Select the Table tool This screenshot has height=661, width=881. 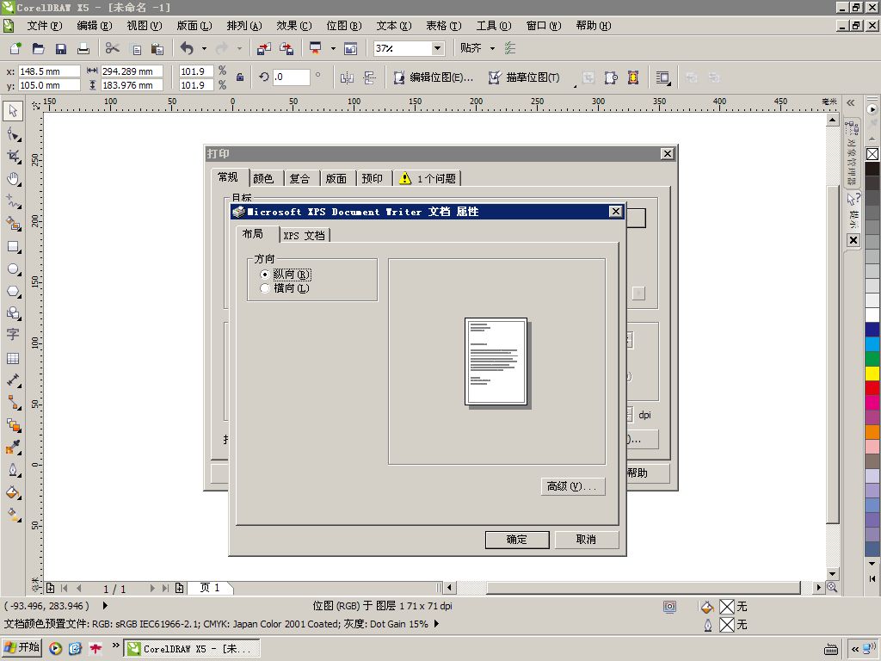pos(13,358)
